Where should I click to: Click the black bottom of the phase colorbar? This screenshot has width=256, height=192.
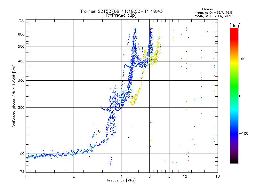click(x=234, y=161)
